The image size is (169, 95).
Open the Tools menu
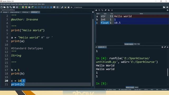pos(36,4)
